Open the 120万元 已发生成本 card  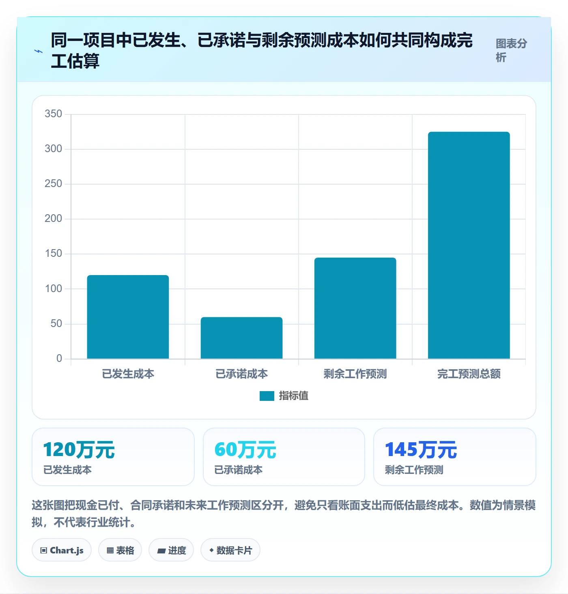(x=113, y=457)
